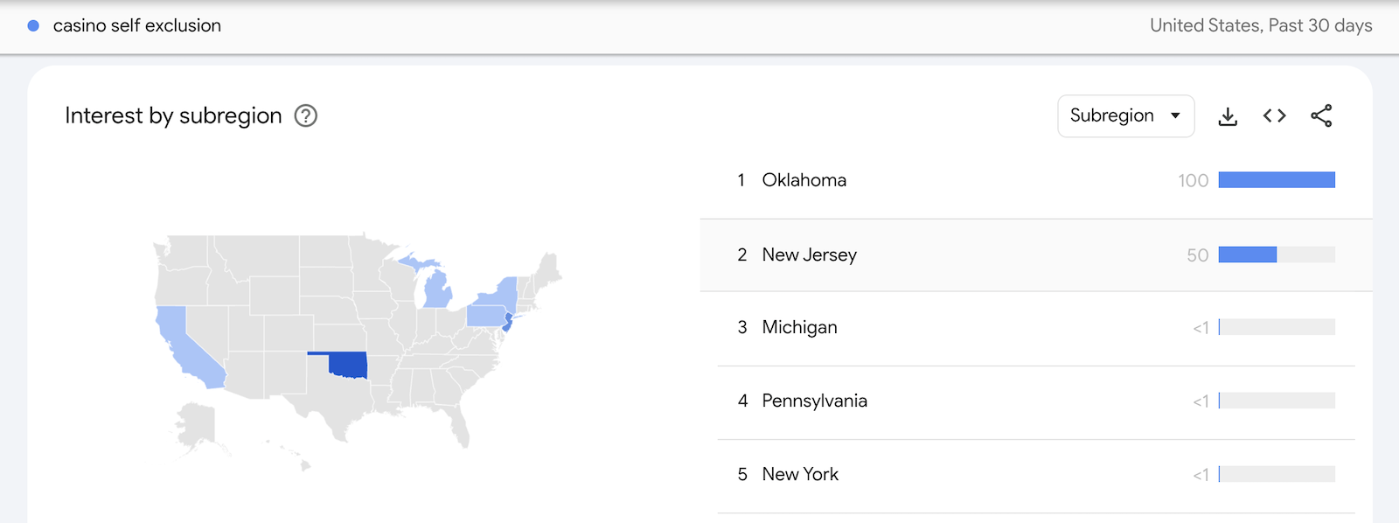Viewport: 1399px width, 523px height.
Task: Select the casino self exclusion search term
Action: tap(136, 25)
